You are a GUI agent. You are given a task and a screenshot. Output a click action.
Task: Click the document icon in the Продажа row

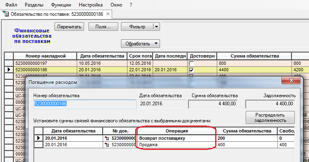[107, 145]
